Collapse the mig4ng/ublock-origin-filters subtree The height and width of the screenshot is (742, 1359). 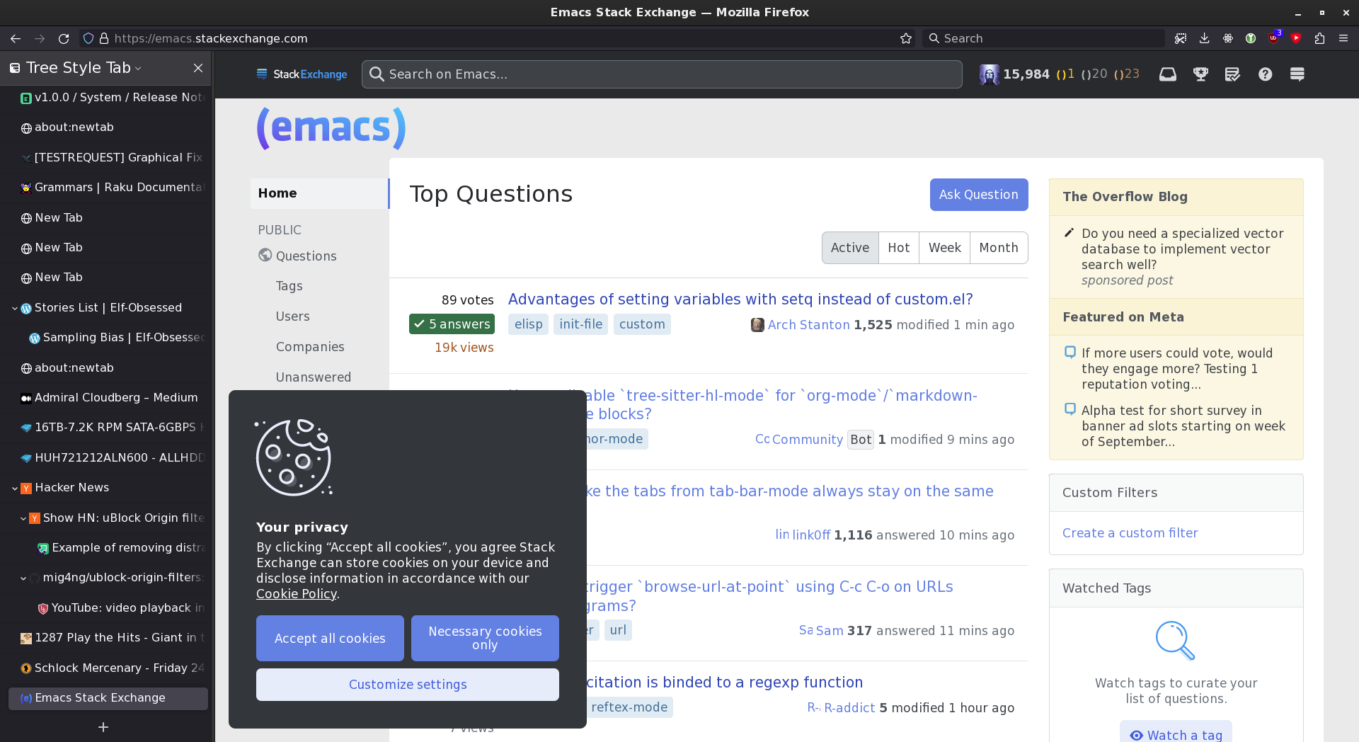tap(23, 578)
